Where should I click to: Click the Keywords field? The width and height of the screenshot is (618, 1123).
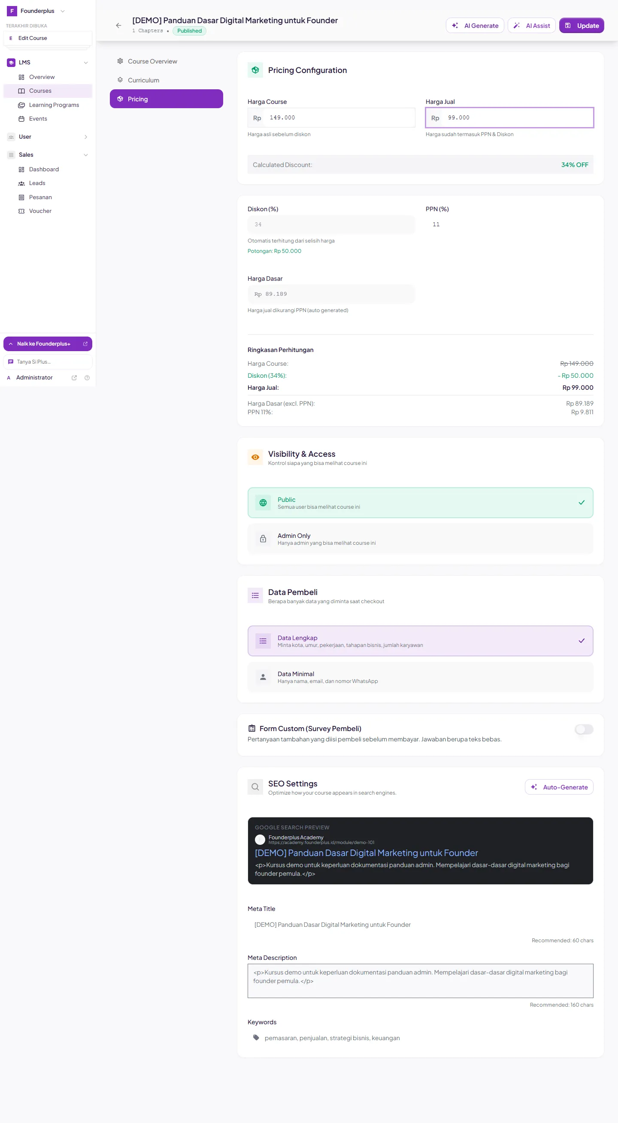click(x=420, y=1038)
